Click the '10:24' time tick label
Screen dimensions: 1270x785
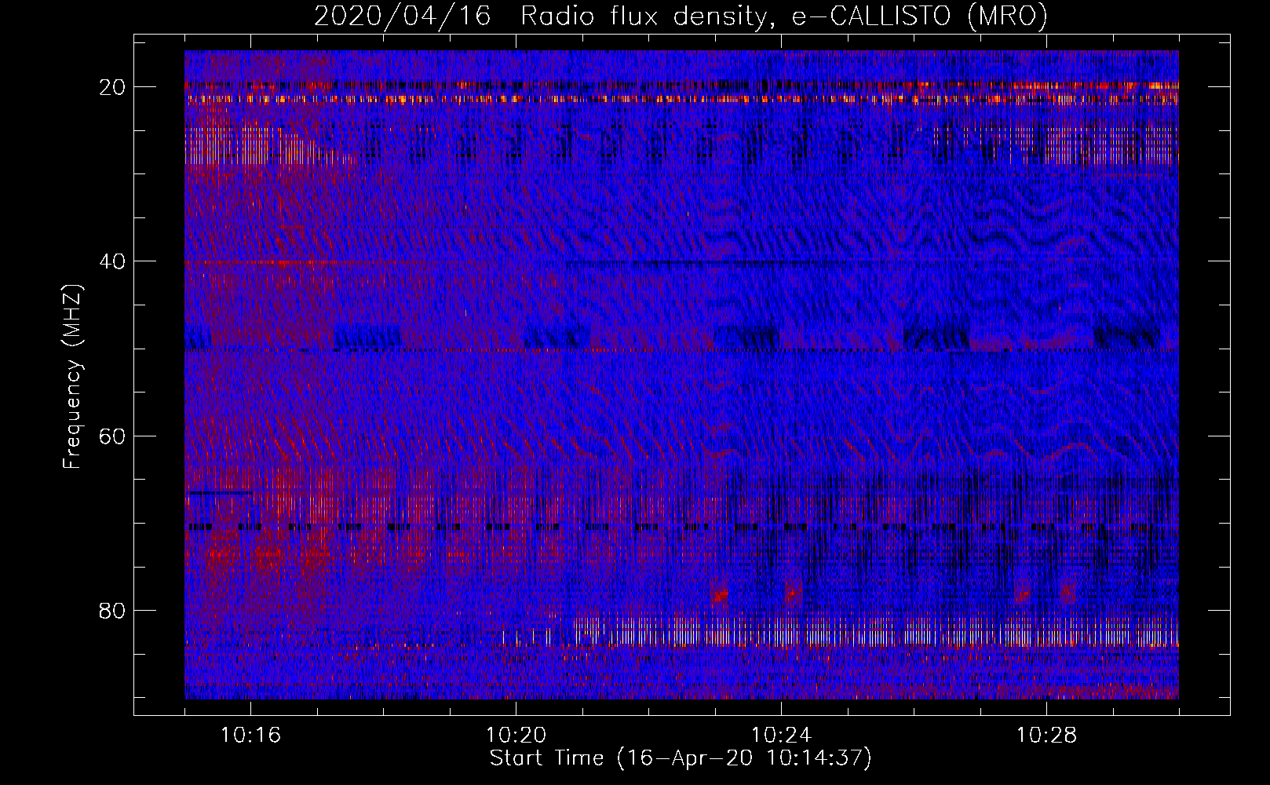[782, 735]
